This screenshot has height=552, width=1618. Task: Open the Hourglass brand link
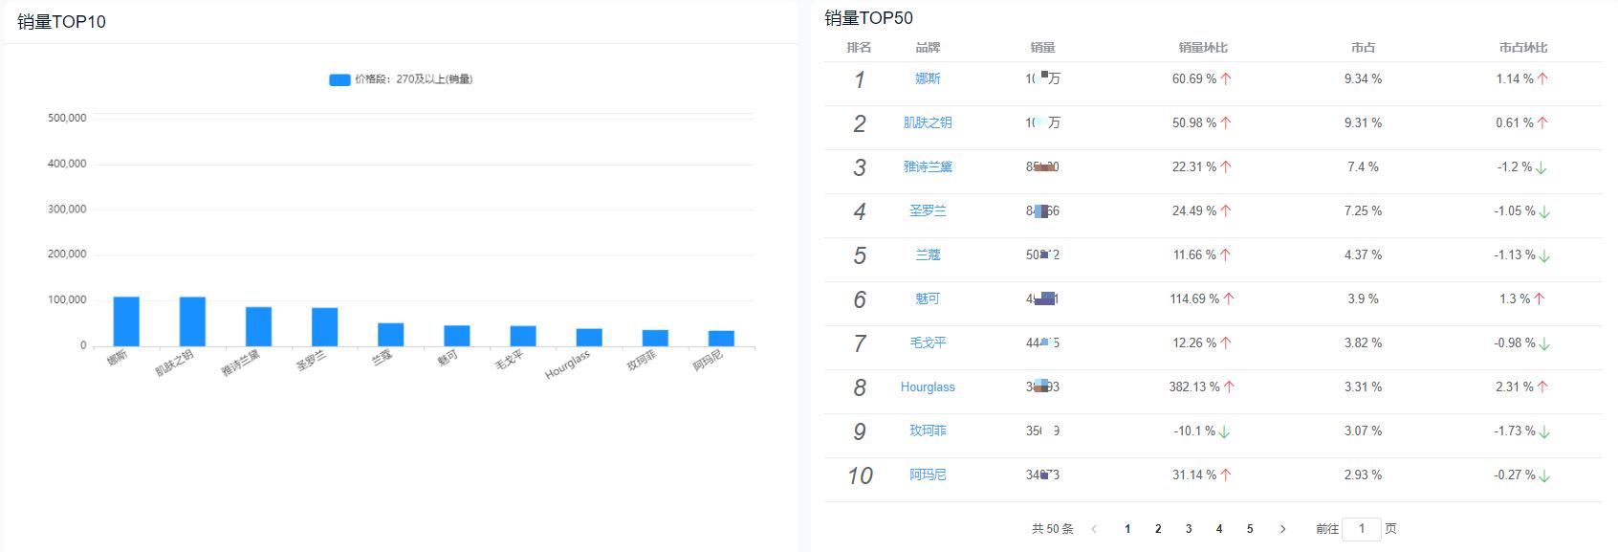tap(928, 386)
